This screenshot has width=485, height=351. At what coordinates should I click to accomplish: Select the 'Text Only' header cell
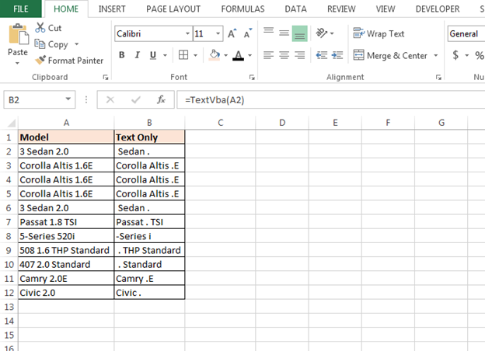[149, 137]
